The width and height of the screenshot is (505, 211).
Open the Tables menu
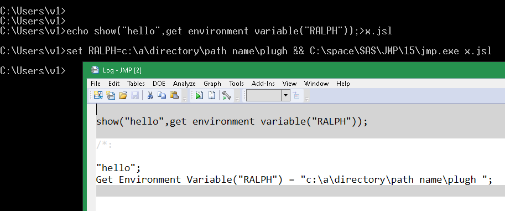(136, 84)
